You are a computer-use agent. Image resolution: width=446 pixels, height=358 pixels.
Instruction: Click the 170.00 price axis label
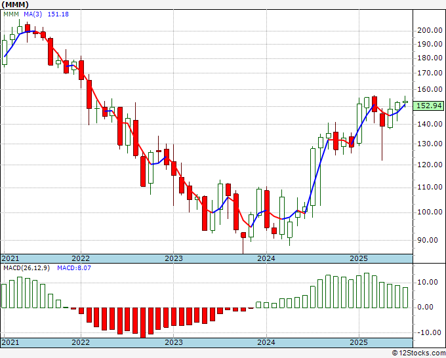click(430, 73)
